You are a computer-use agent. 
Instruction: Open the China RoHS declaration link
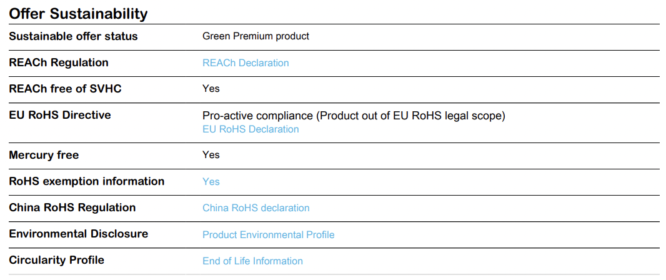(256, 207)
